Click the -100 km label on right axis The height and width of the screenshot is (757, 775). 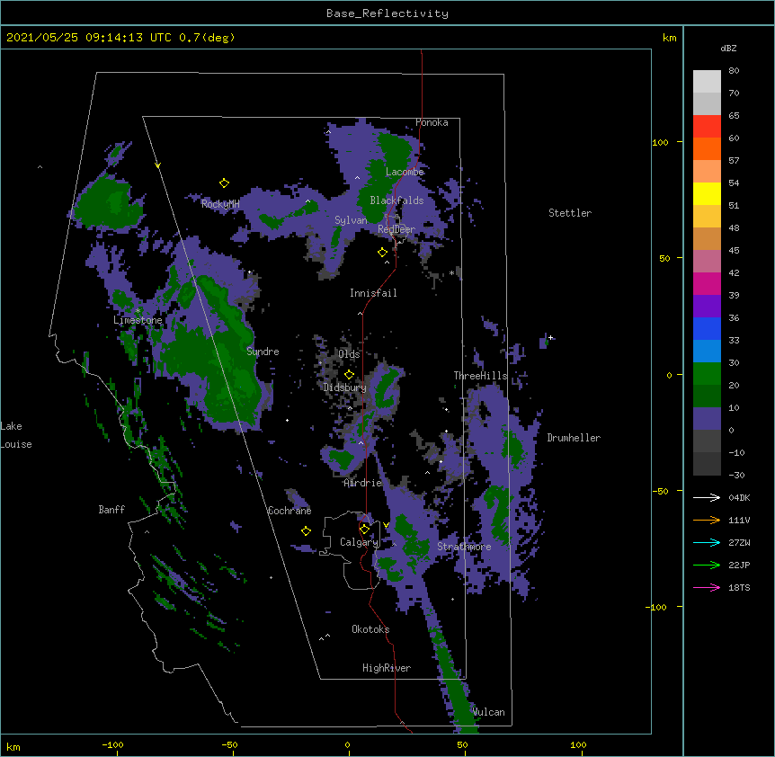tap(657, 607)
